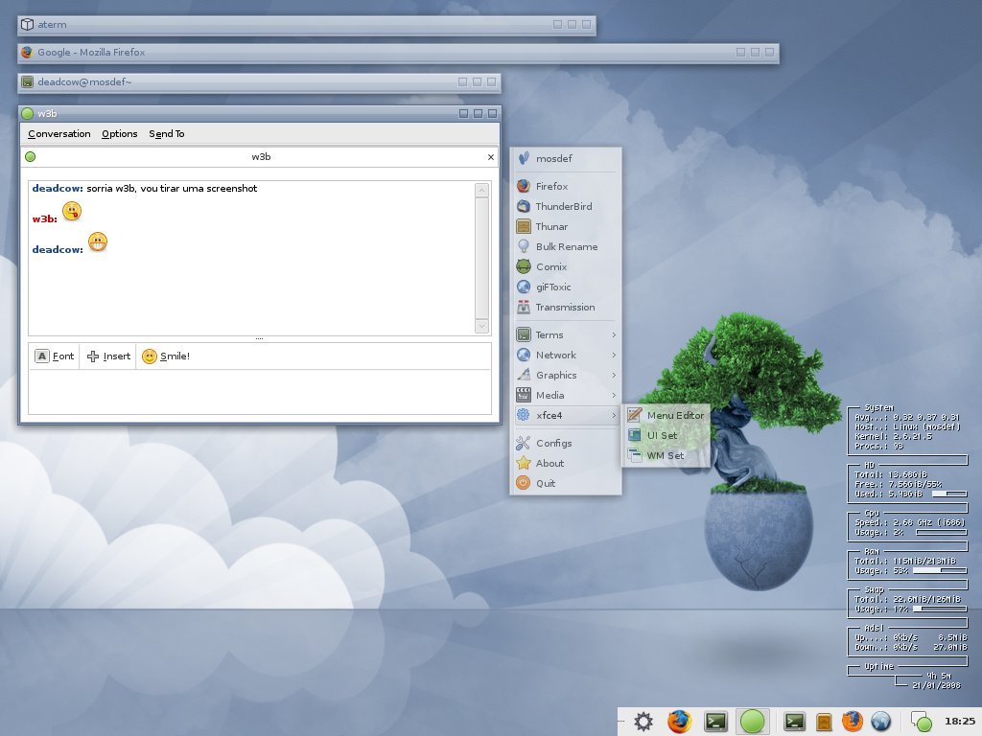
Task: Open Firefox from the mosdef menu
Action: [566, 186]
